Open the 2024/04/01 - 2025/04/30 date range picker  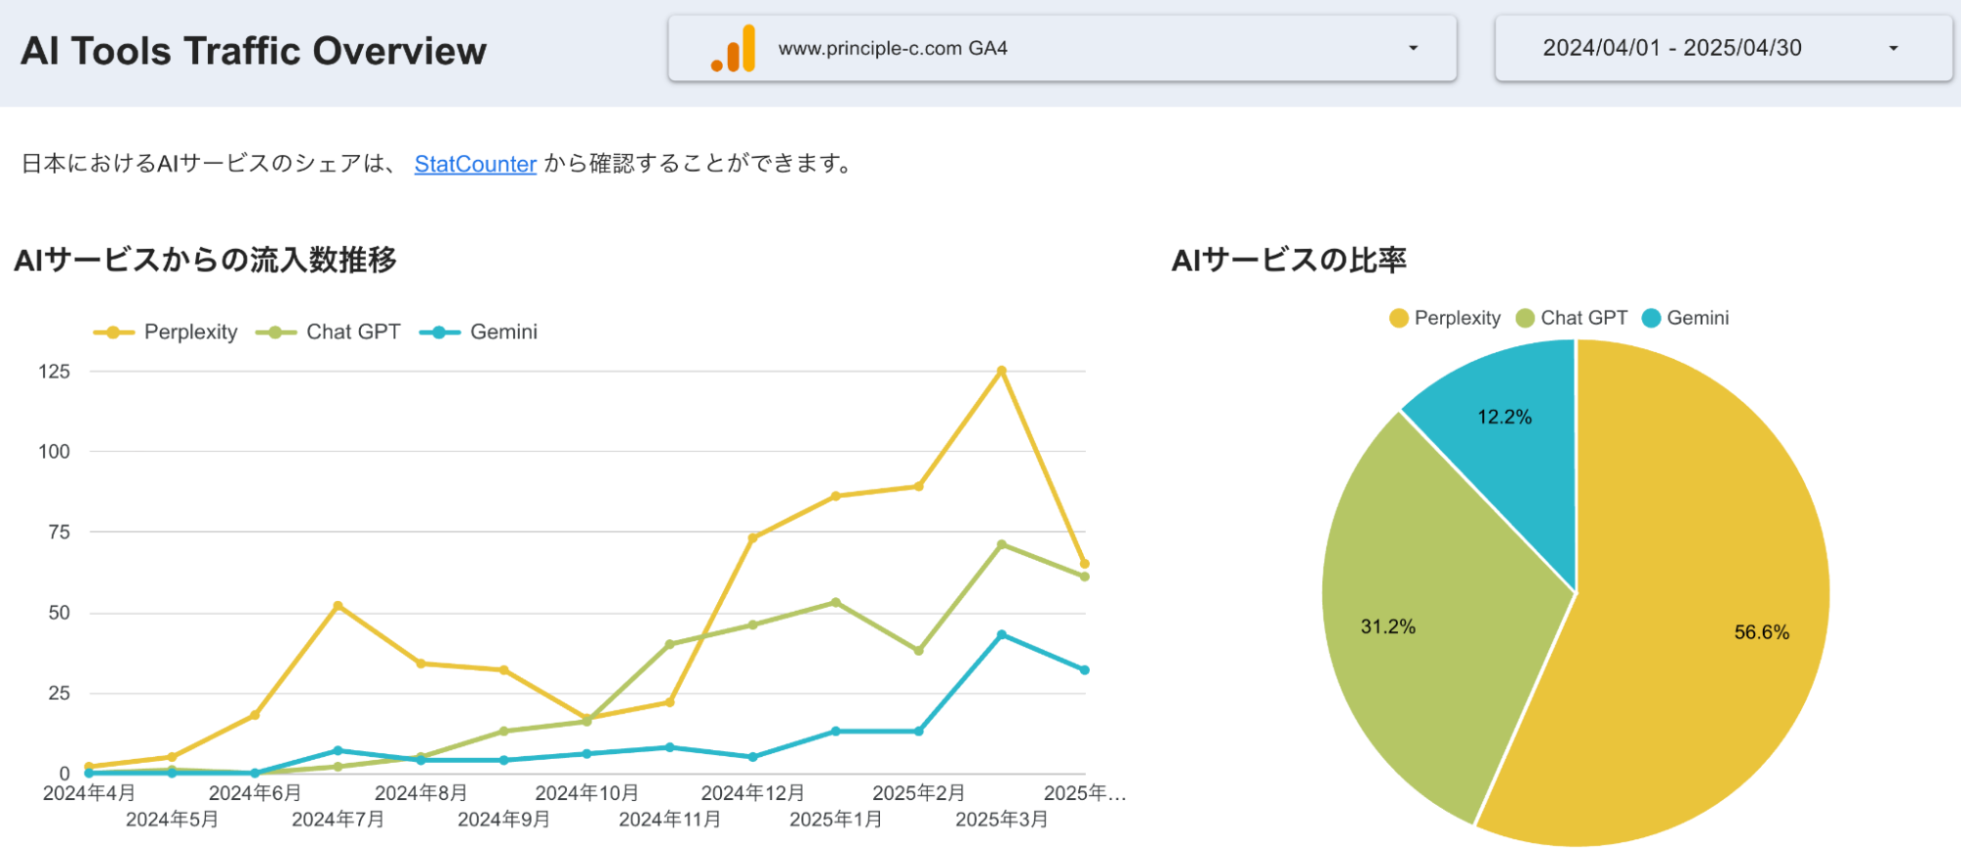click(x=1672, y=48)
